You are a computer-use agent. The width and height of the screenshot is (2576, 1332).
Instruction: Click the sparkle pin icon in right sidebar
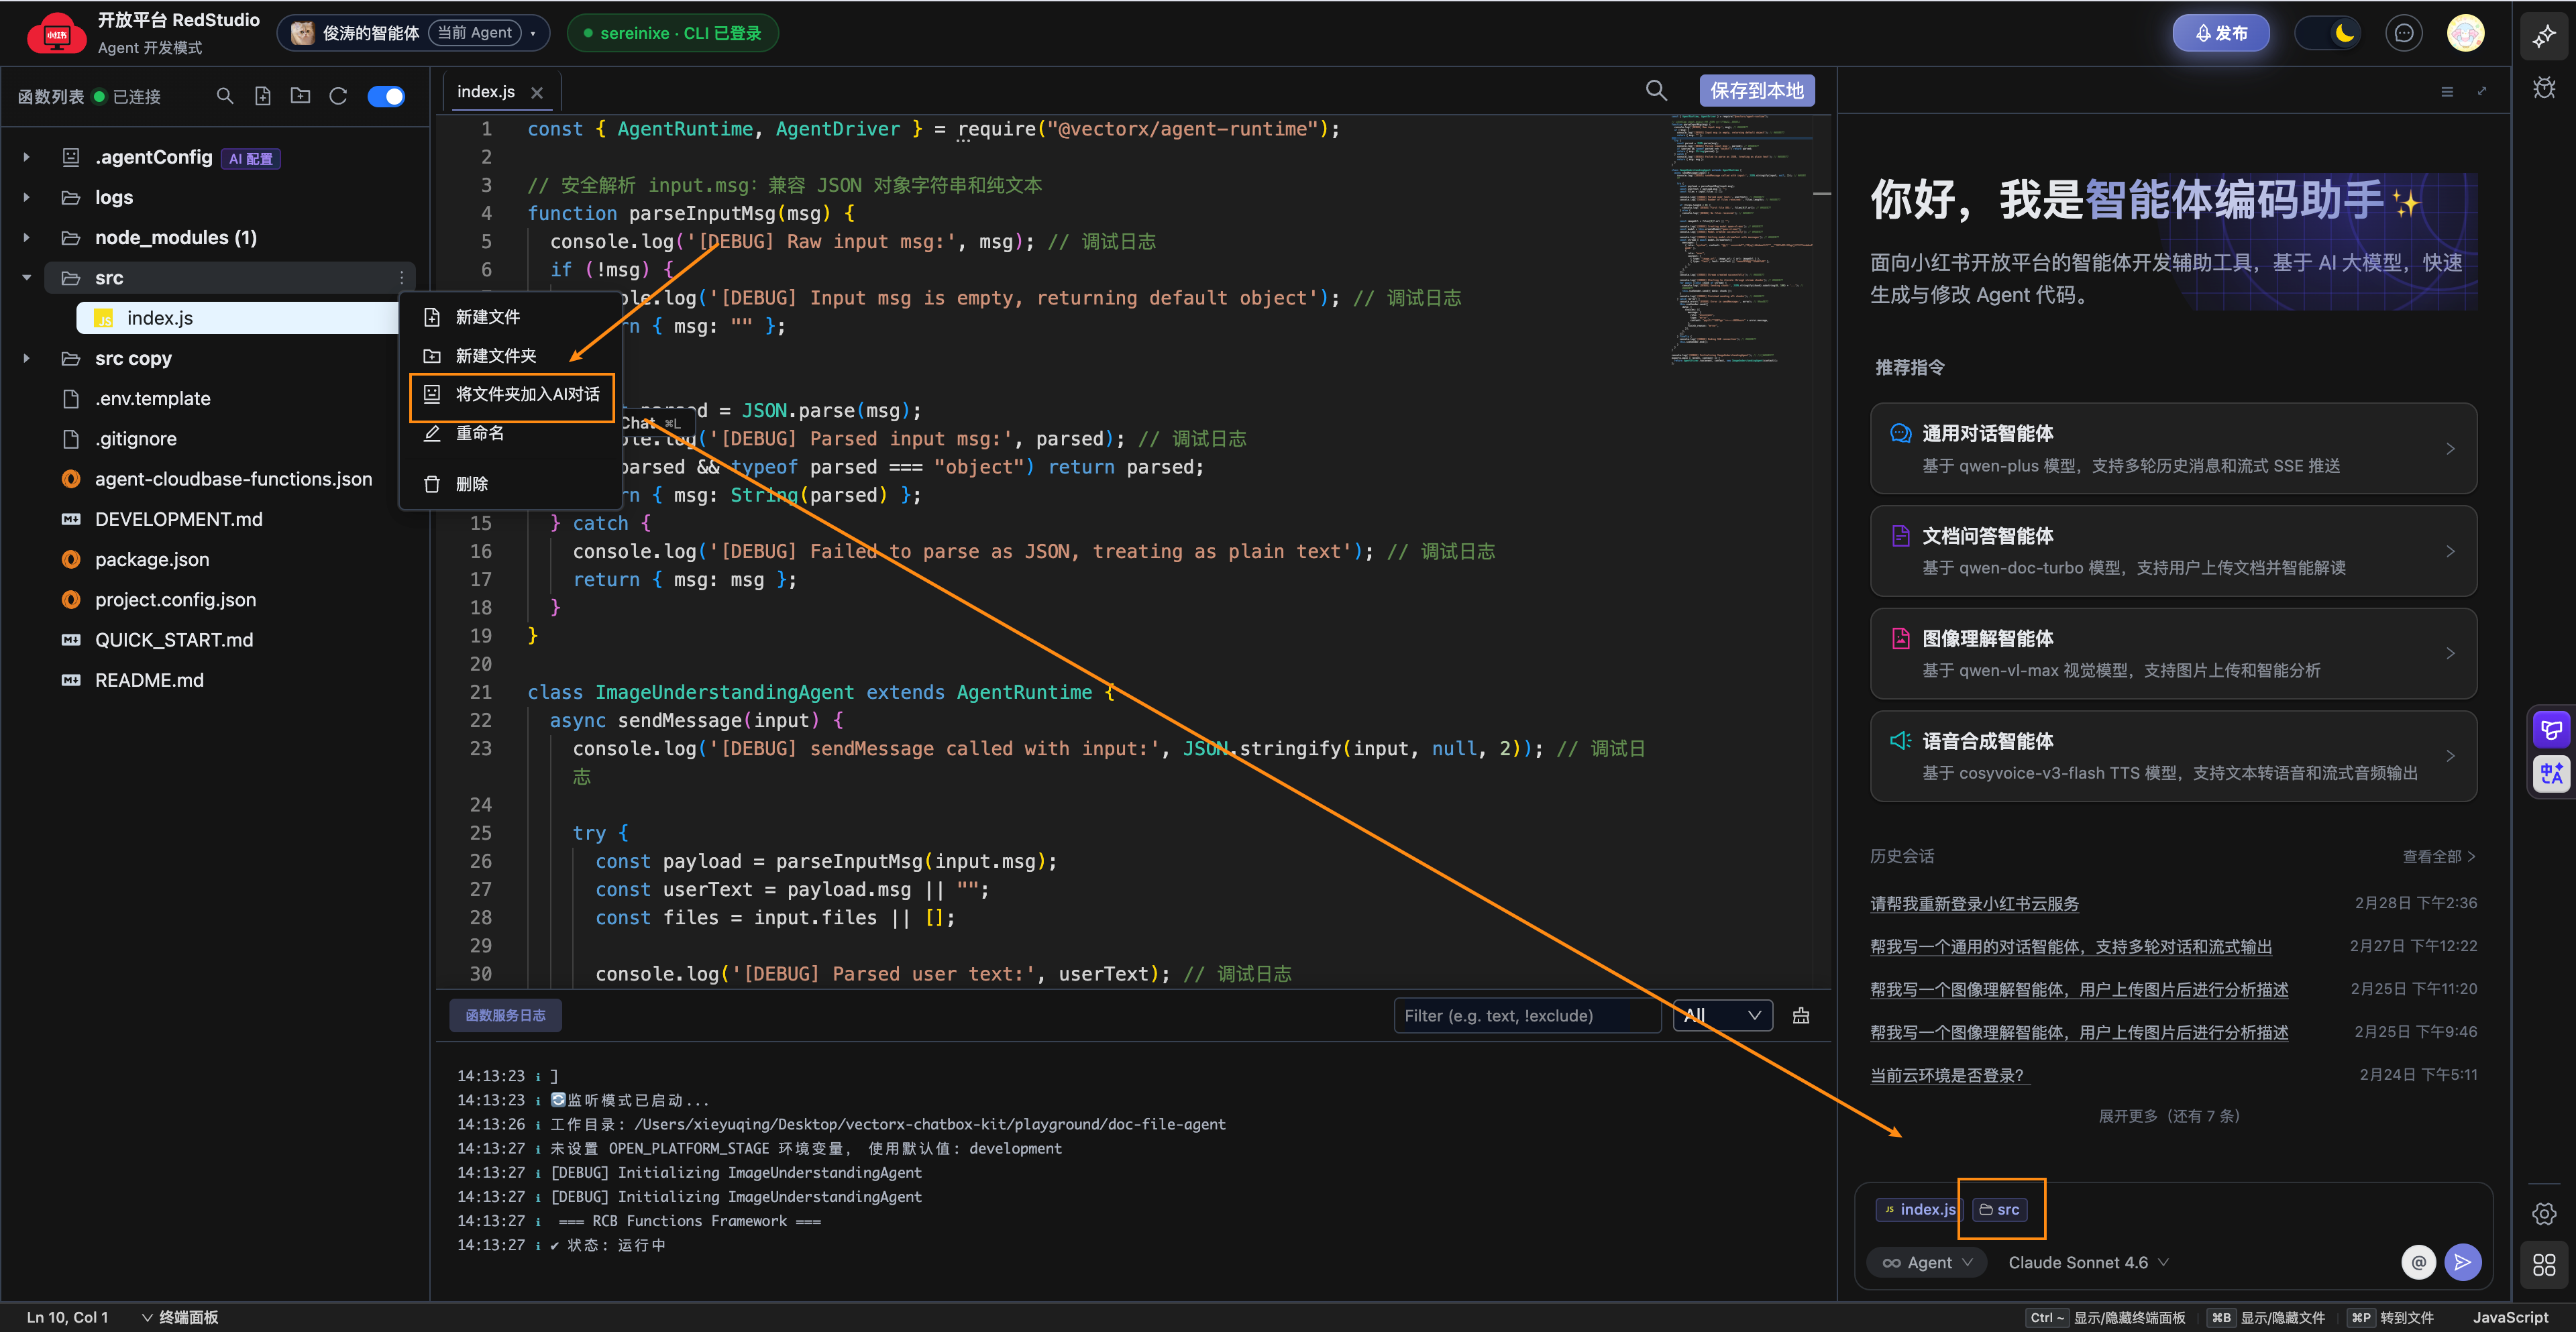coord(2544,37)
